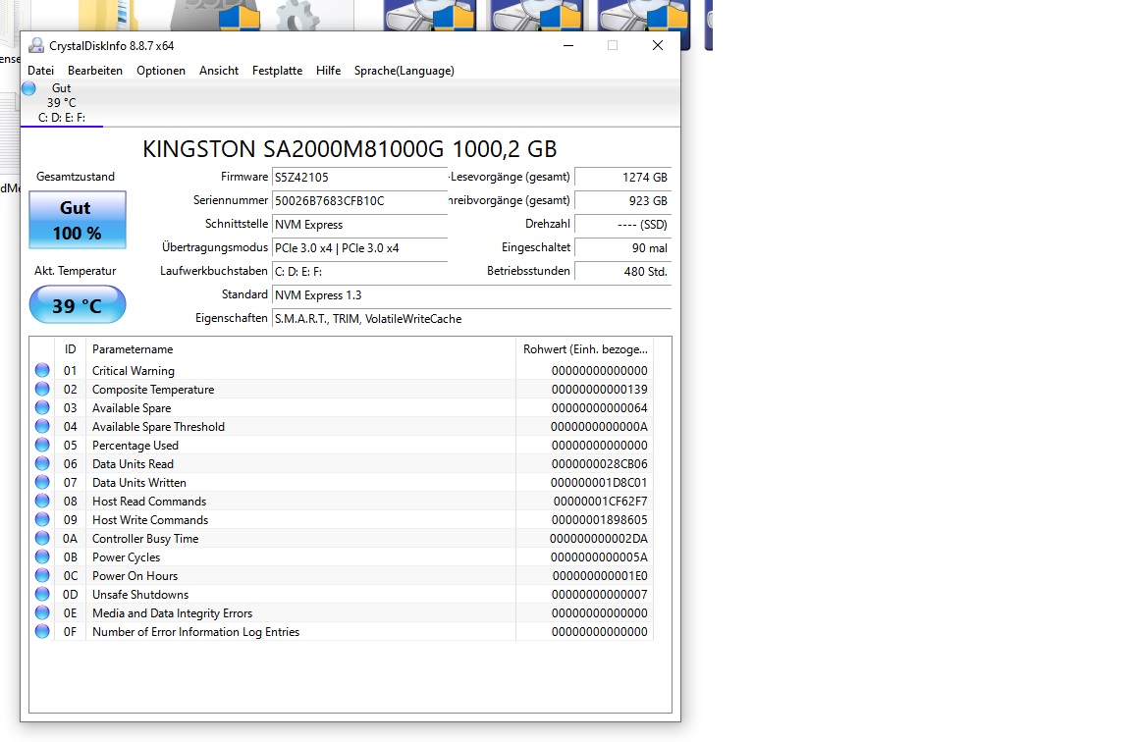Click the Schreibvorgänge value 923 GB
1131x742 pixels.
pos(622,201)
